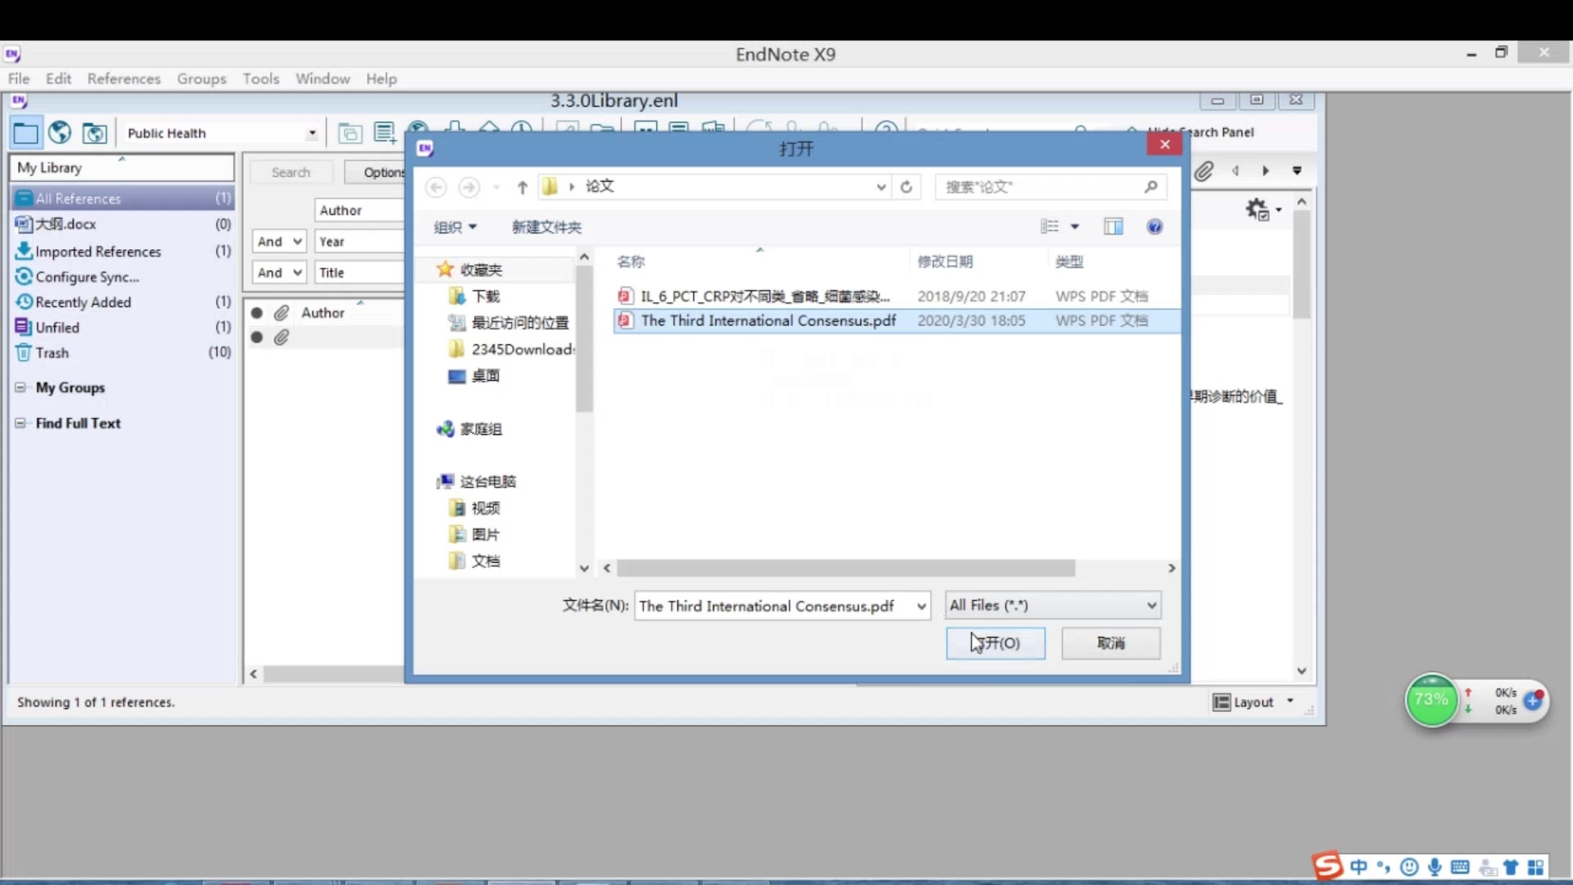
Task: Refresh the folder view in dialog
Action: click(x=906, y=187)
